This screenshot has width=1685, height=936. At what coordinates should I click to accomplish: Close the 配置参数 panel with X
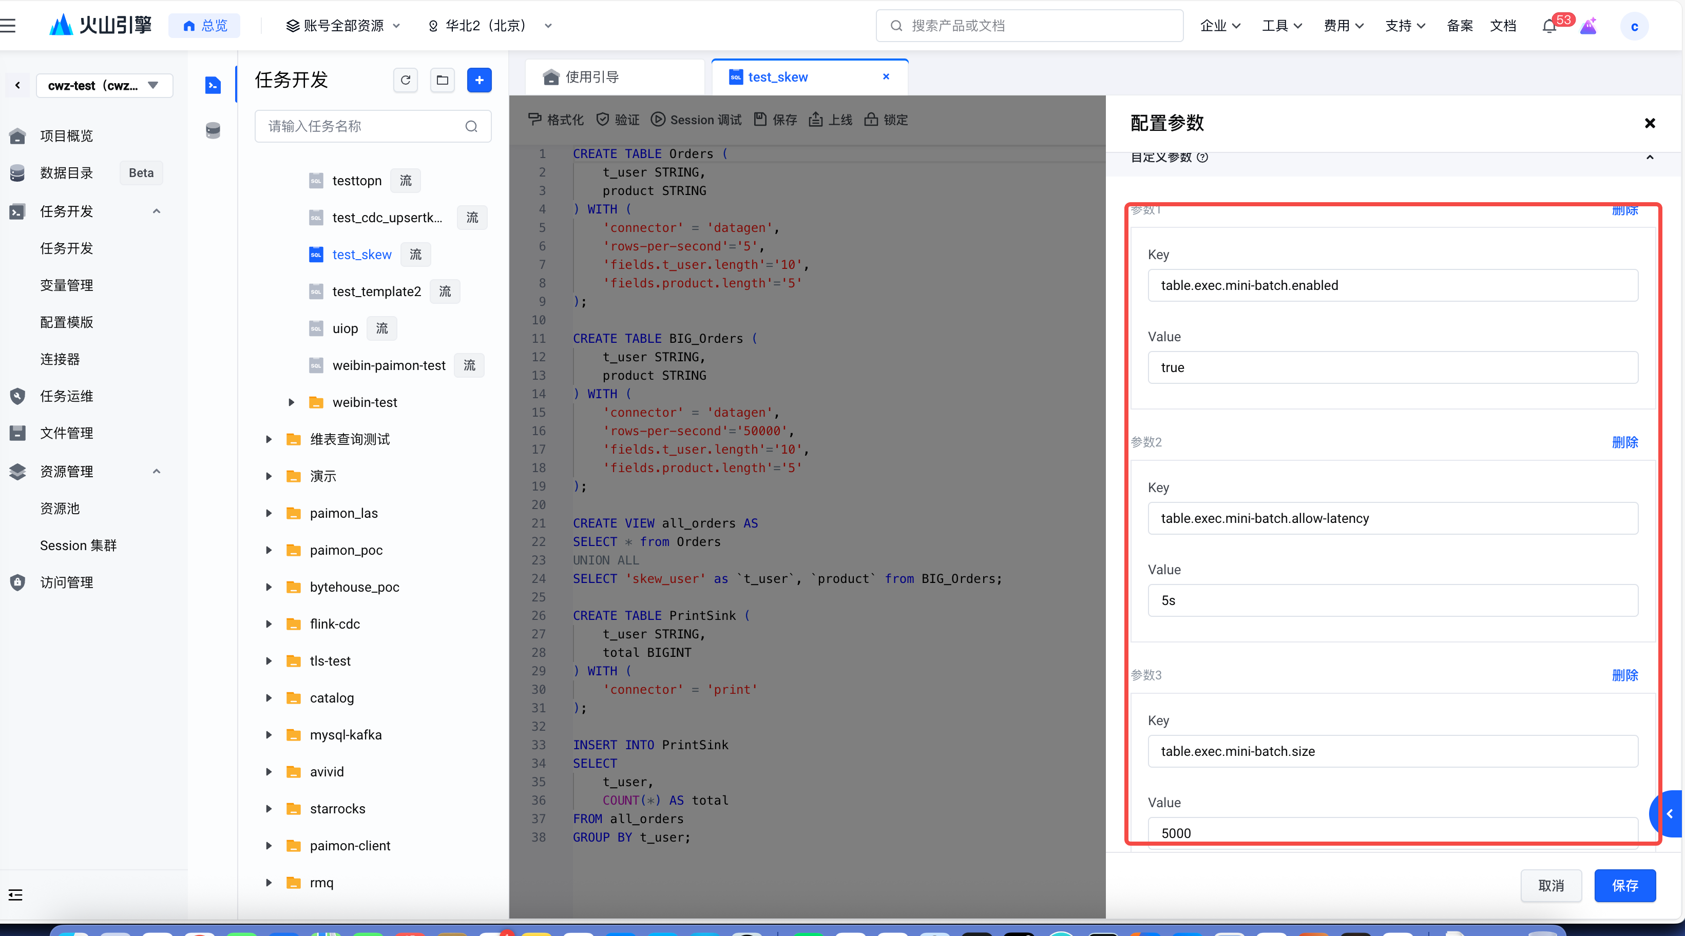tap(1650, 123)
